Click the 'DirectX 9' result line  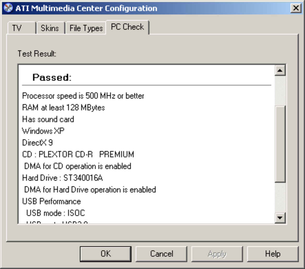coord(37,143)
